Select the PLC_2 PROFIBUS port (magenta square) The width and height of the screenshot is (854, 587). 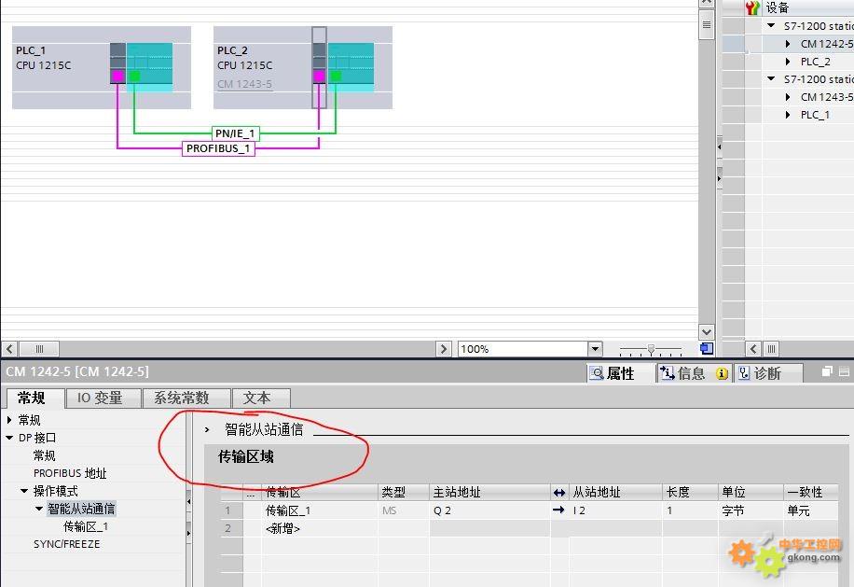click(319, 76)
